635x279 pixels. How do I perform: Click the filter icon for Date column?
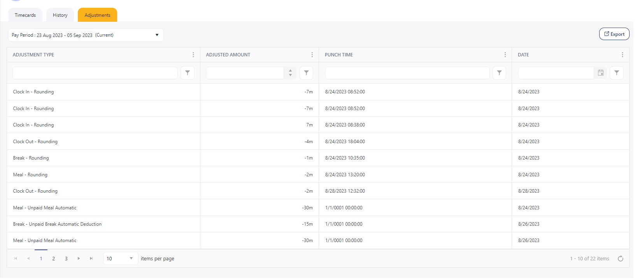pos(616,73)
